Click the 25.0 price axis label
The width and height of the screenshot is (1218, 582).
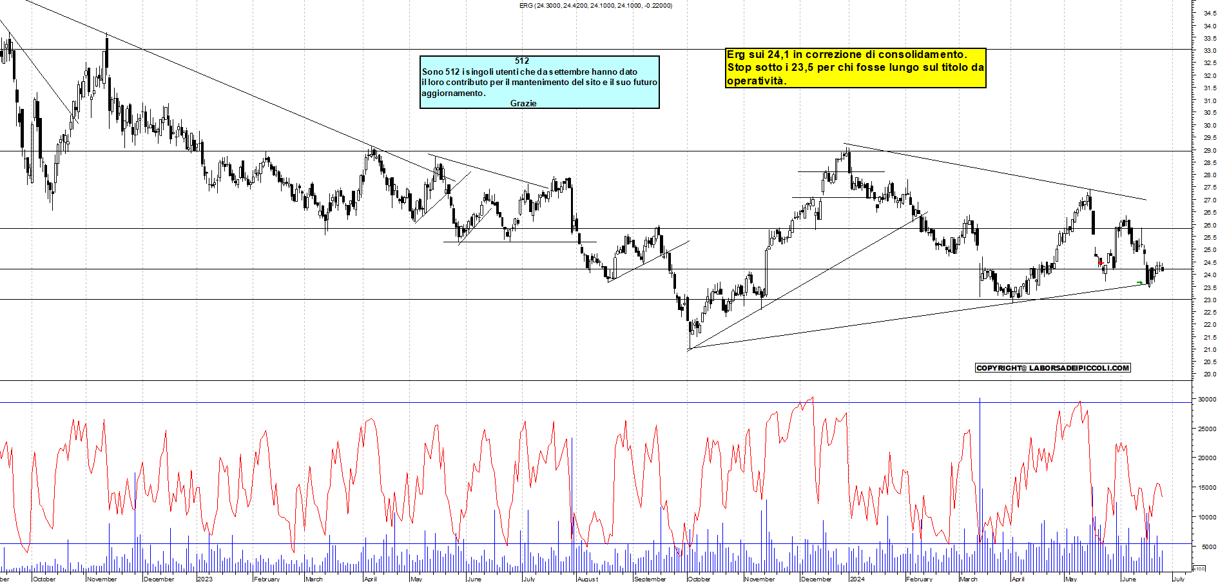pyautogui.click(x=1210, y=250)
